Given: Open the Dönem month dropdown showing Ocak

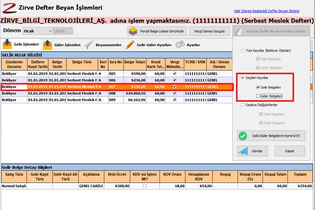Looking at the screenshot, I should pyautogui.click(x=38, y=31).
